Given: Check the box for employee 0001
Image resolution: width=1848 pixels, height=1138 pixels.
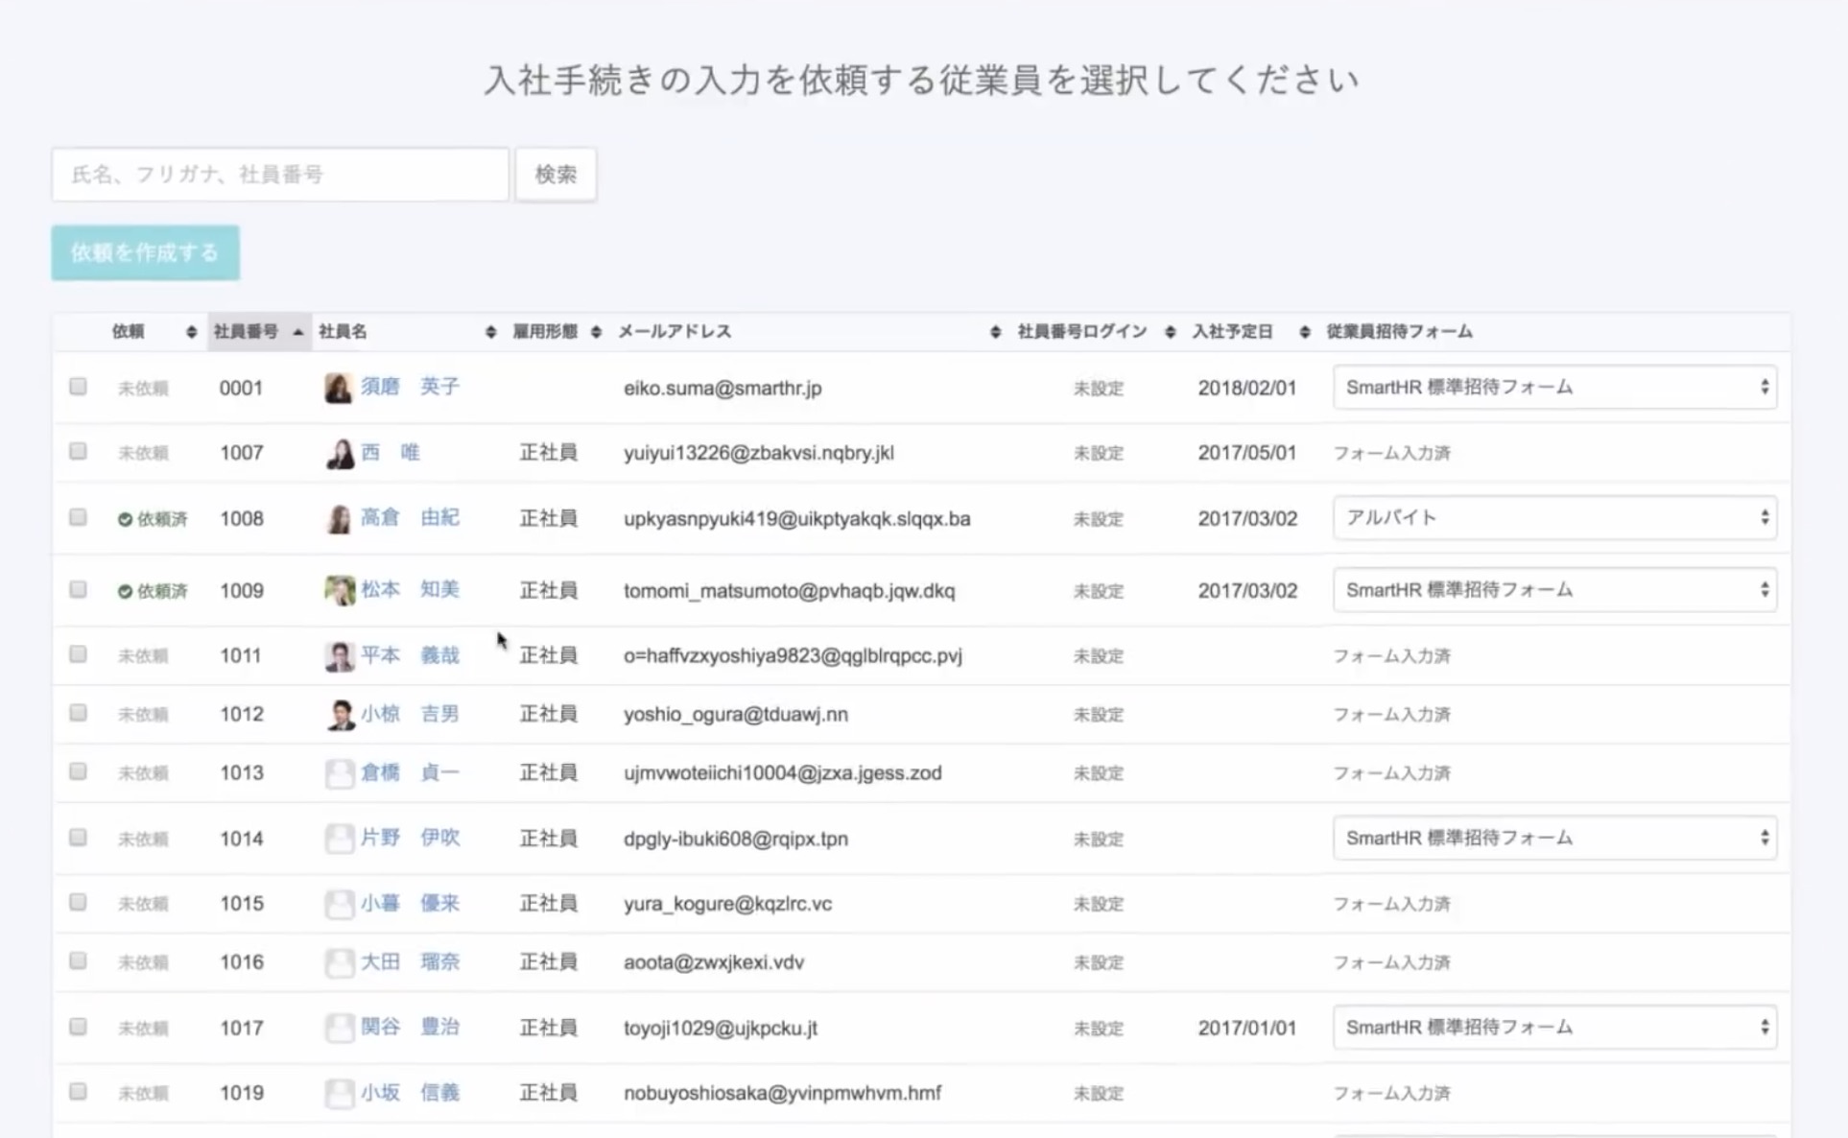Looking at the screenshot, I should tap(78, 387).
